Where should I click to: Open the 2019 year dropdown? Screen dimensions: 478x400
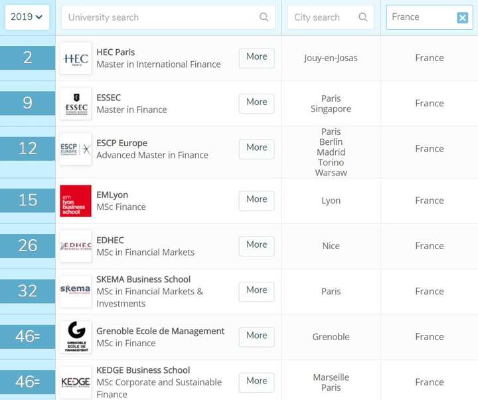pos(27,17)
